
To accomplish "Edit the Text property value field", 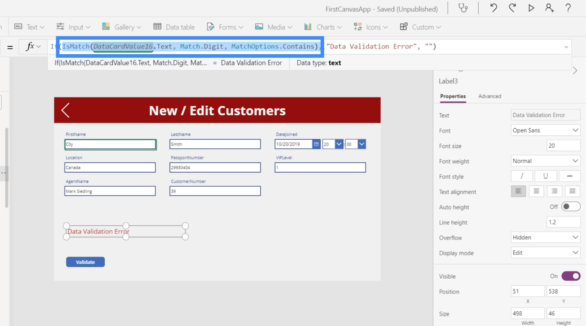I will [546, 115].
